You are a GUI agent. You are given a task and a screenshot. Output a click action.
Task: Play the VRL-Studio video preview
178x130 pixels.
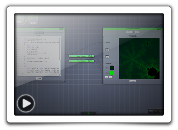click(x=26, y=103)
